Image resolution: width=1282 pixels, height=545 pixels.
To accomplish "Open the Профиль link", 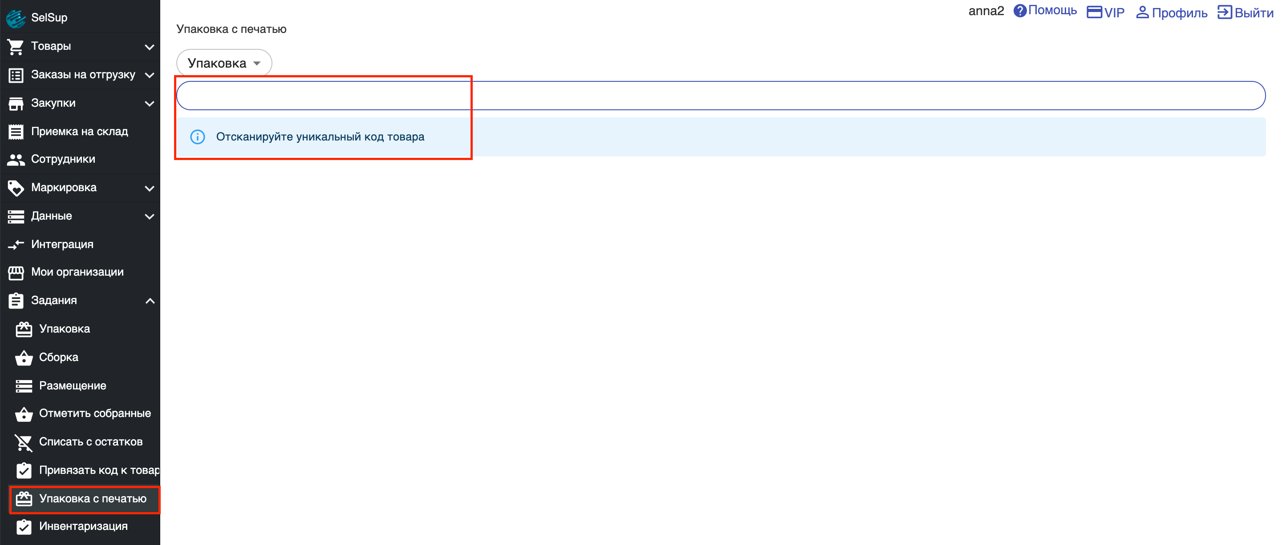I will point(1172,13).
